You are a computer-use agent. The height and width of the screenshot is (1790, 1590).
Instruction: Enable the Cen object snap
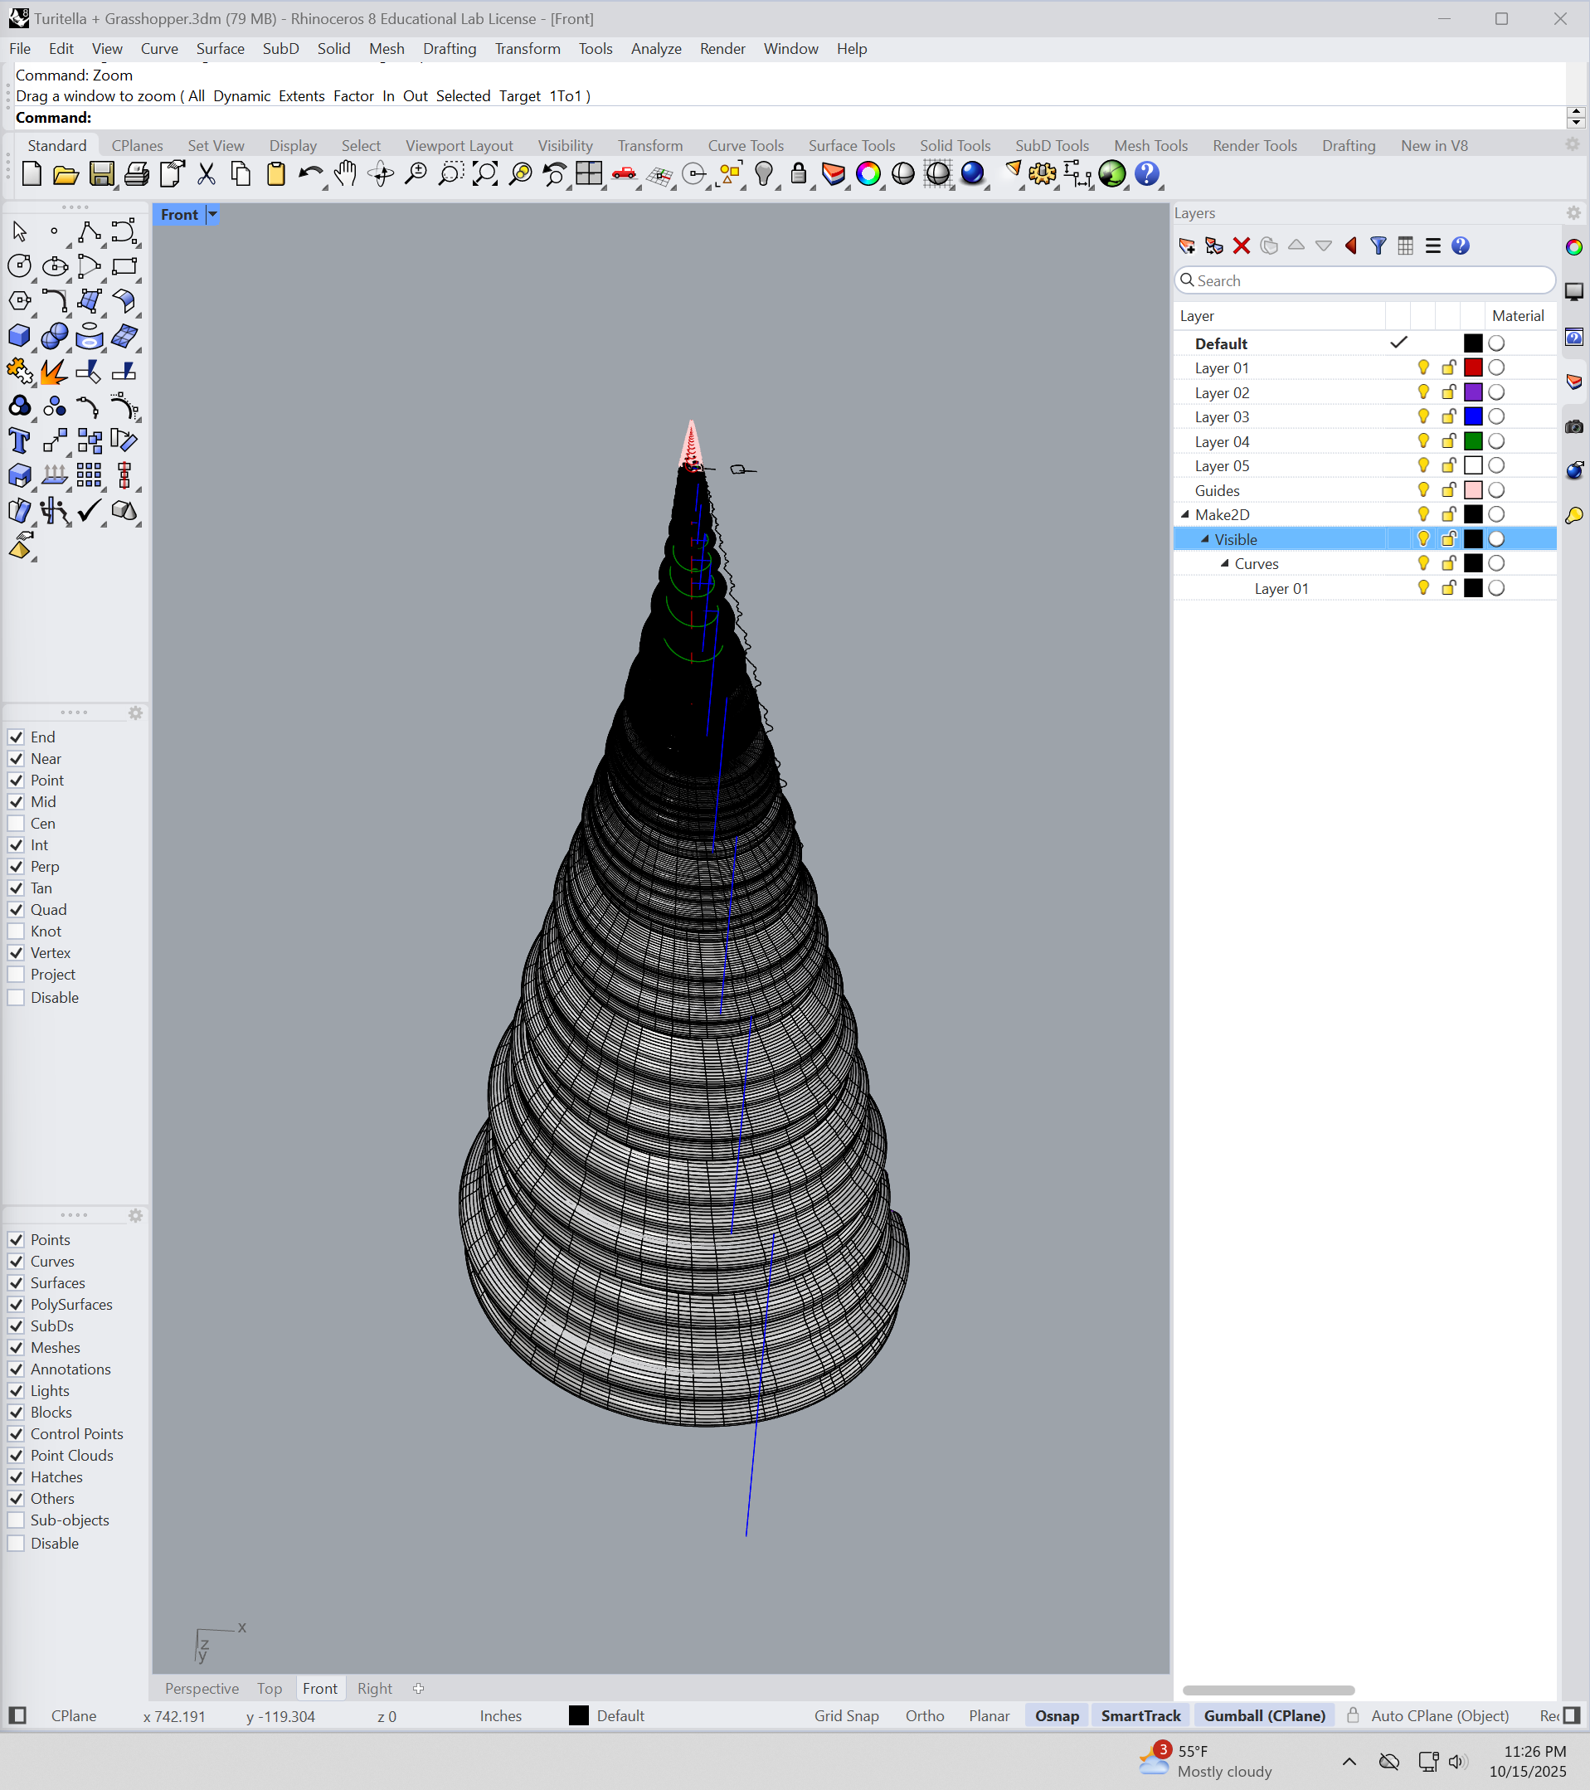[x=17, y=823]
